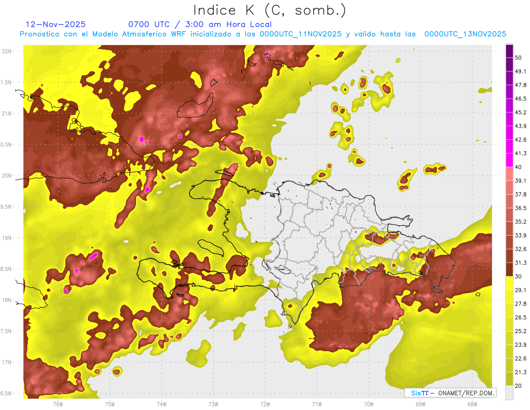The height and width of the screenshot is (410, 530).
Task: Click the colorbar value "30"
Action: click(519, 276)
